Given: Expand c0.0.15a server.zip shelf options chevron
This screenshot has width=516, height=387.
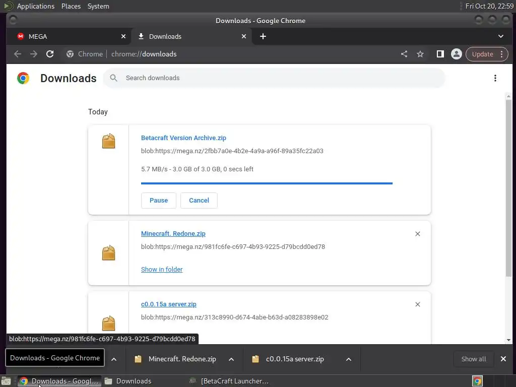Looking at the screenshot, I should click(349, 359).
